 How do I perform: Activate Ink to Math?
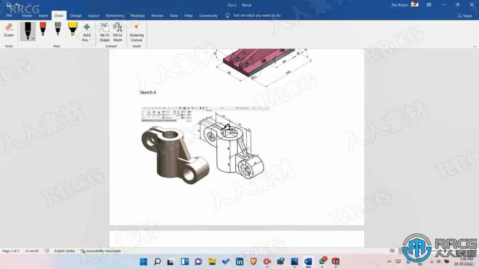[x=118, y=32]
